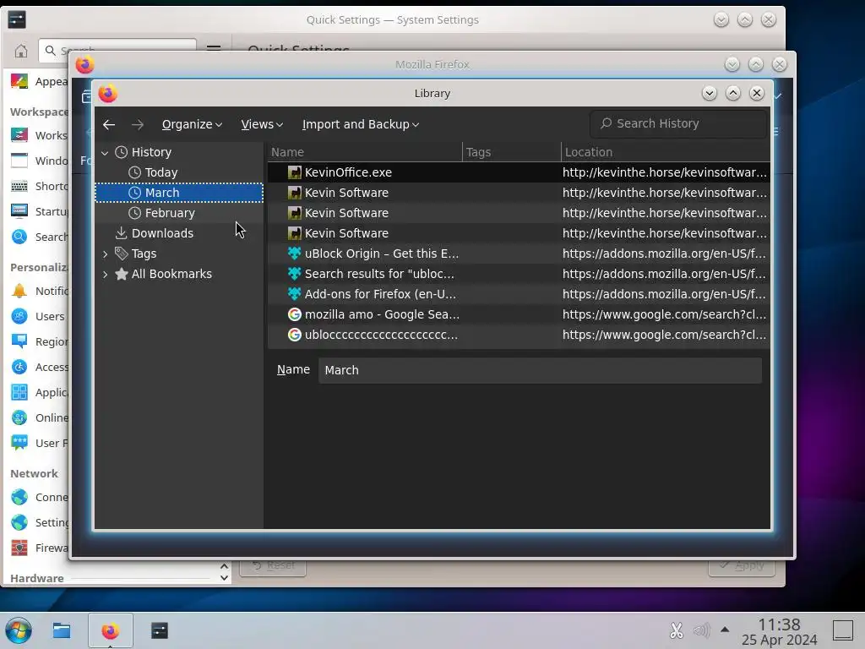Select the KevinOffice.exe history entry
The width and height of the screenshot is (865, 649).
tap(519, 172)
